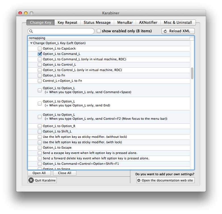The height and width of the screenshot is (214, 222).
Task: Click the X icon on Quit Karabiner
Action: (x=31, y=180)
